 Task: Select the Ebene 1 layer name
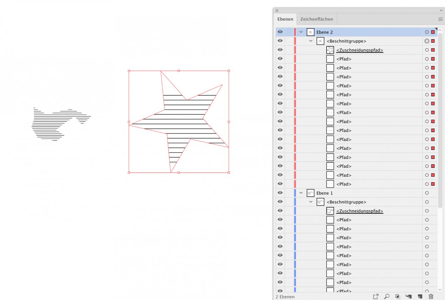coord(325,193)
